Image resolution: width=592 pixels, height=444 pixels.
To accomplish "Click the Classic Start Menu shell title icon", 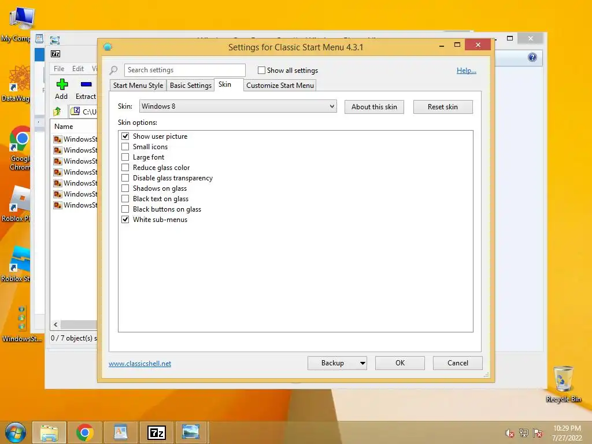I will pos(108,47).
